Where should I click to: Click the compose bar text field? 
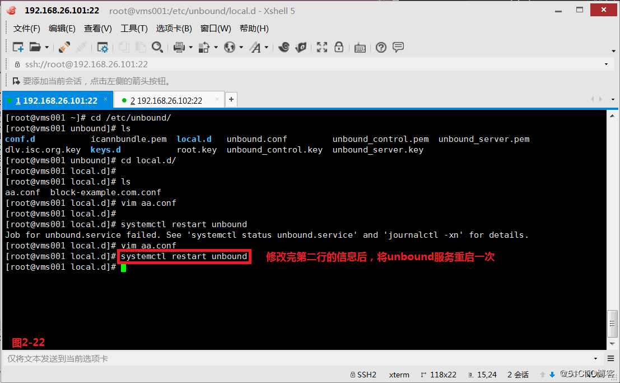[299, 358]
